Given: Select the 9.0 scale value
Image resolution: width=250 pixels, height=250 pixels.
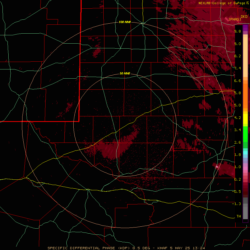Looking at the screenshot, I should click(237, 44).
